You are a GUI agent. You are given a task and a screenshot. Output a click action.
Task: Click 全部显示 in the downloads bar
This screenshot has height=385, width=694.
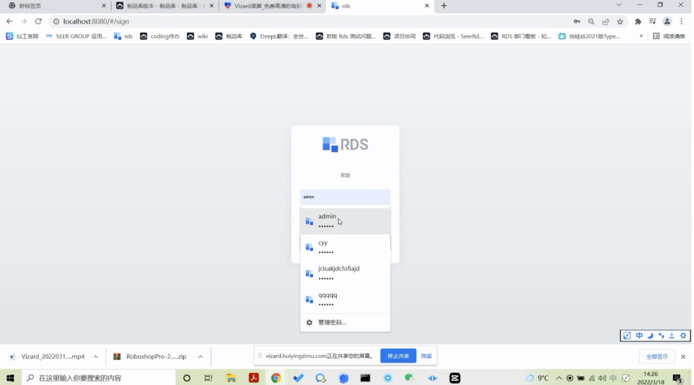657,356
